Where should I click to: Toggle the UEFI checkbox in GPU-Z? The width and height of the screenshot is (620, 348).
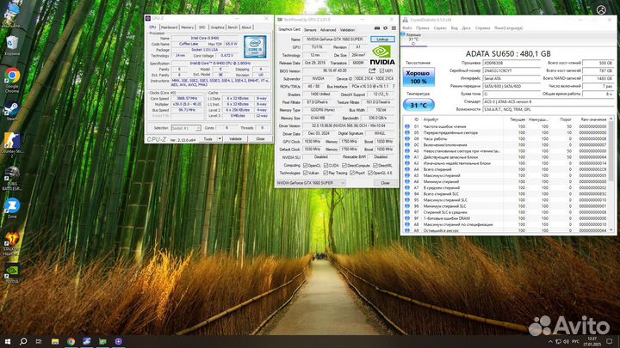[381, 70]
